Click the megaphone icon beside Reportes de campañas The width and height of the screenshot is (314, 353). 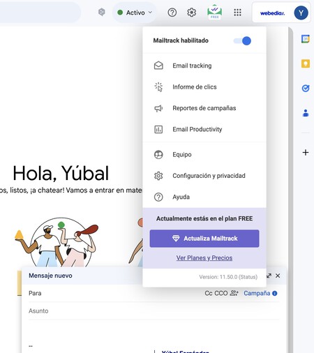click(158, 108)
